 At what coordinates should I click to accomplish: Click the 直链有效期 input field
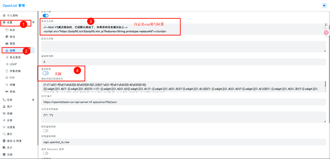click(184, 62)
